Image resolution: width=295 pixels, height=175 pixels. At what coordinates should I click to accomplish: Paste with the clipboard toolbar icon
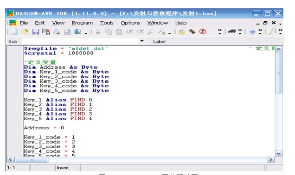click(119, 31)
